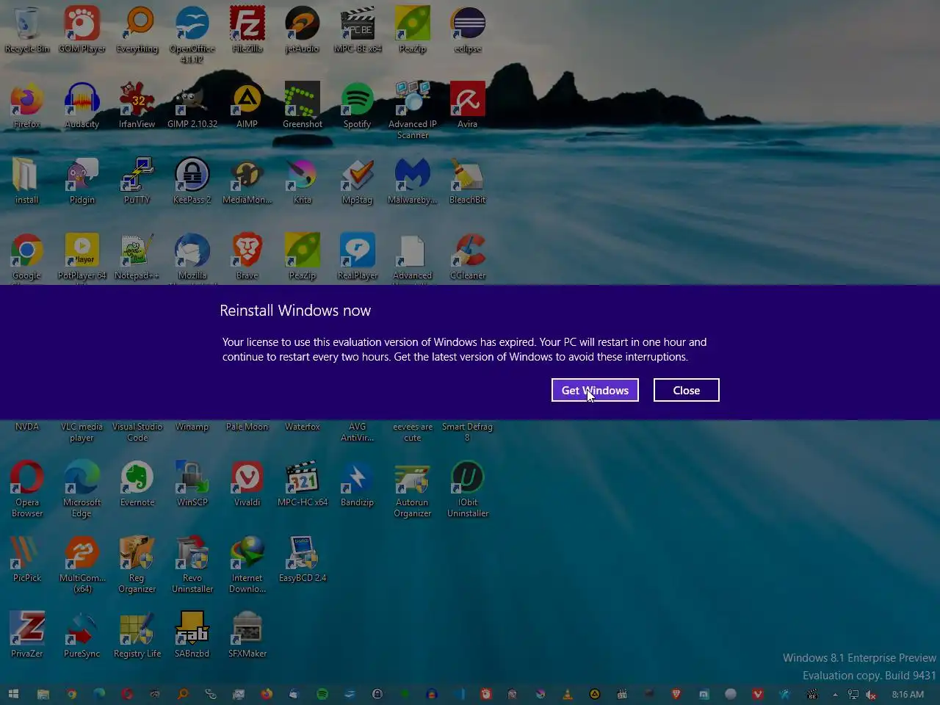Select the Firefox desktop shortcut

coord(27,106)
